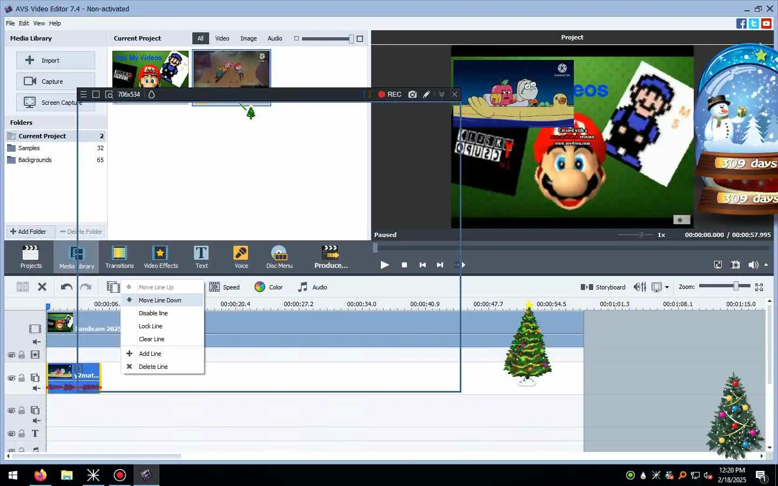Screen dimensions: 778x486
Task: Open the Text tool panel
Action: coord(201,256)
